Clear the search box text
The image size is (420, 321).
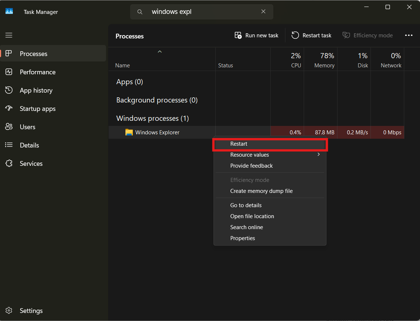tap(263, 11)
